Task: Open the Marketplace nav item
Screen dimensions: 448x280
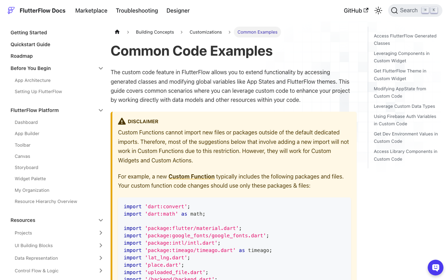Action: click(91, 10)
